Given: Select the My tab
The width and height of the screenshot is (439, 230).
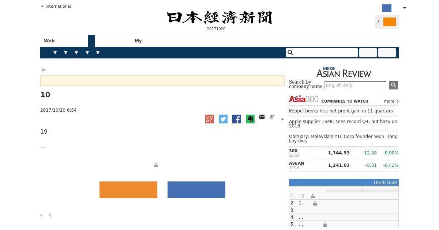Looking at the screenshot, I should [138, 41].
